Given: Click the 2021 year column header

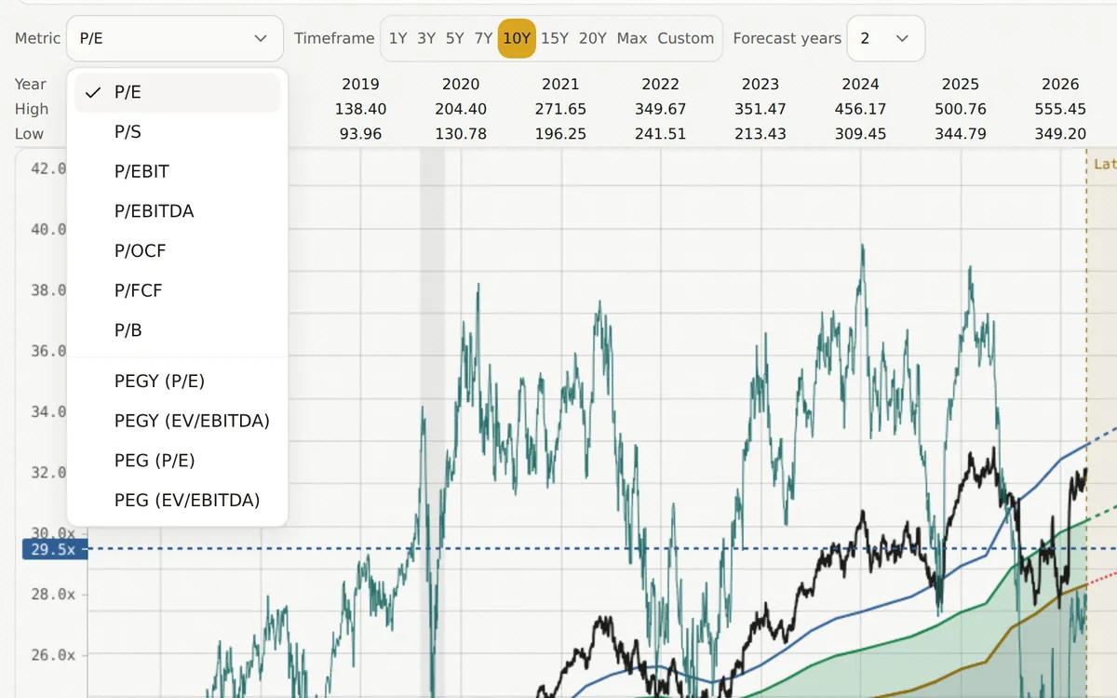Looking at the screenshot, I should coord(560,84).
